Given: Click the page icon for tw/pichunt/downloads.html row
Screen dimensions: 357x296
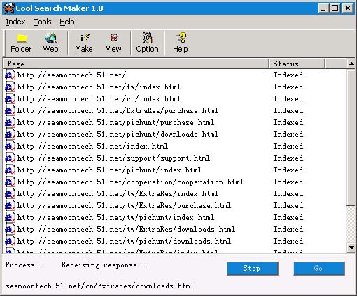Looking at the screenshot, I should pyautogui.click(x=10, y=242).
